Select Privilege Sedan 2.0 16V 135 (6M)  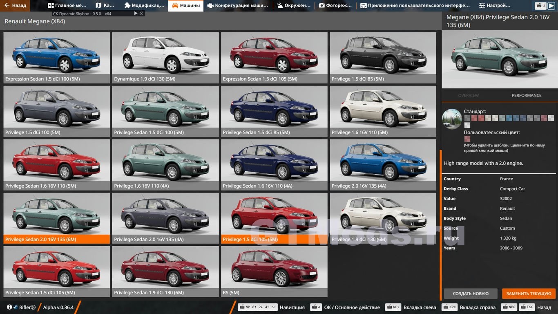click(x=57, y=218)
